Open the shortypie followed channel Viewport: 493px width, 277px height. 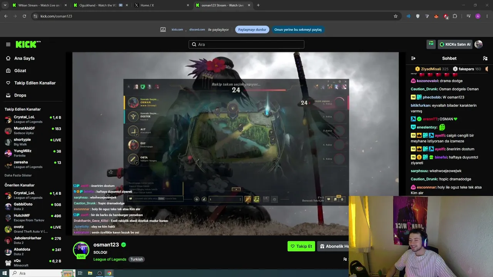[x=33, y=142]
